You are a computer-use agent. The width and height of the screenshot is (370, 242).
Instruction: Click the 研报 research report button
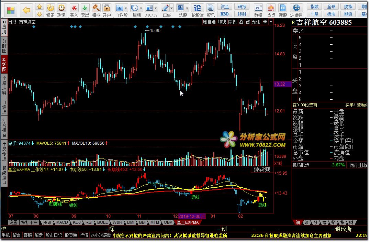pyautogui.click(x=242, y=7)
